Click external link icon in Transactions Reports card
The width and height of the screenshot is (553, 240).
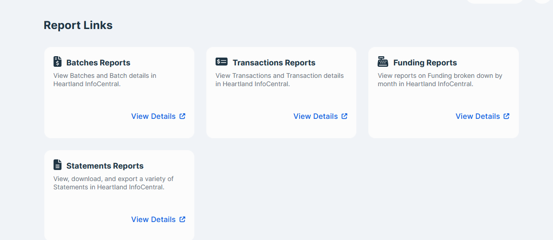(x=344, y=116)
